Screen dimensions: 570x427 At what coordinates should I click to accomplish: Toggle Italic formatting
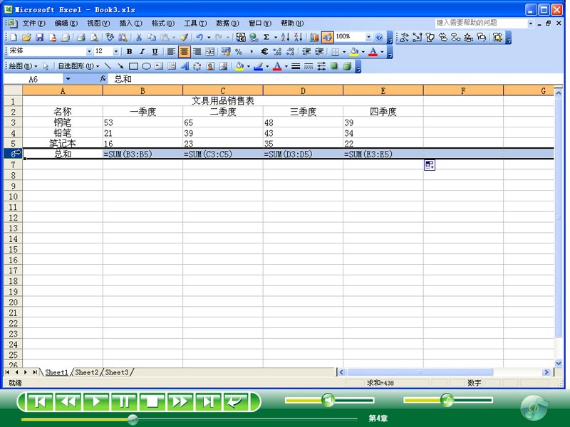142,52
